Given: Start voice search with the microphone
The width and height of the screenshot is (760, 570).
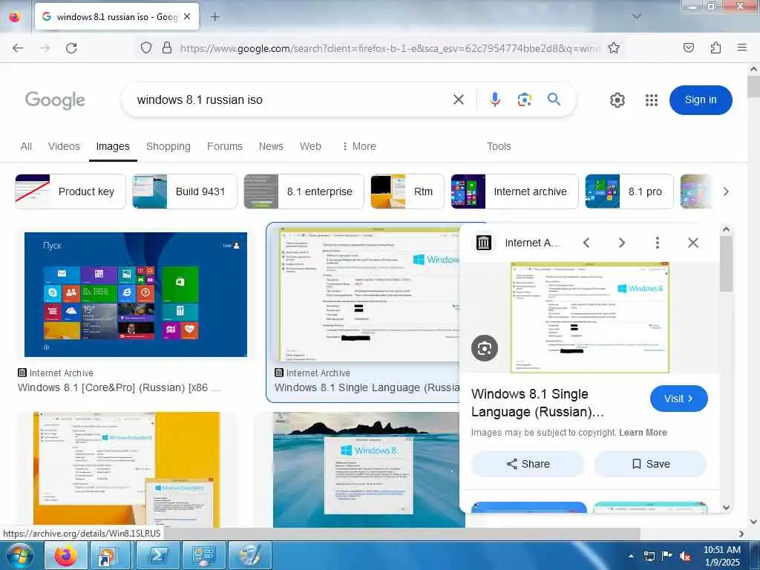Looking at the screenshot, I should click(x=494, y=100).
